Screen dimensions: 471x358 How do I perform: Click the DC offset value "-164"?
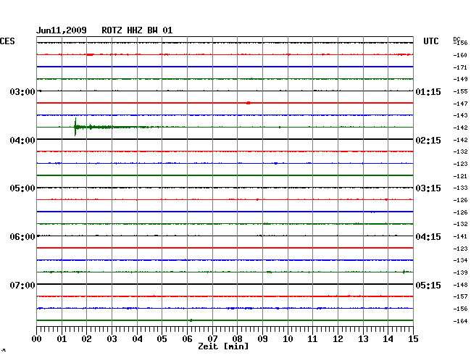coord(460,321)
